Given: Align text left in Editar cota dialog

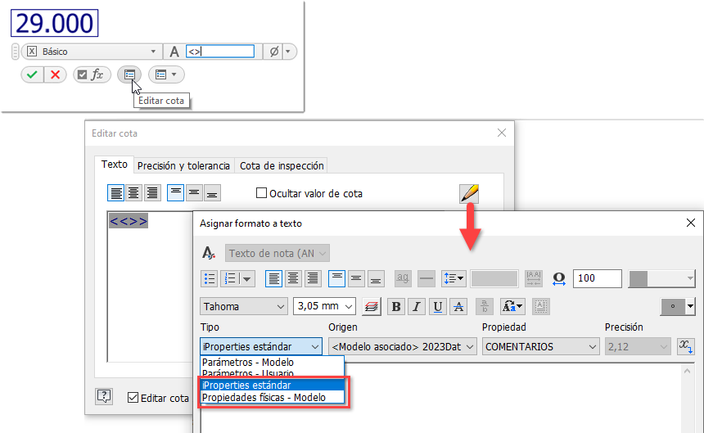Looking at the screenshot, I should click(116, 193).
